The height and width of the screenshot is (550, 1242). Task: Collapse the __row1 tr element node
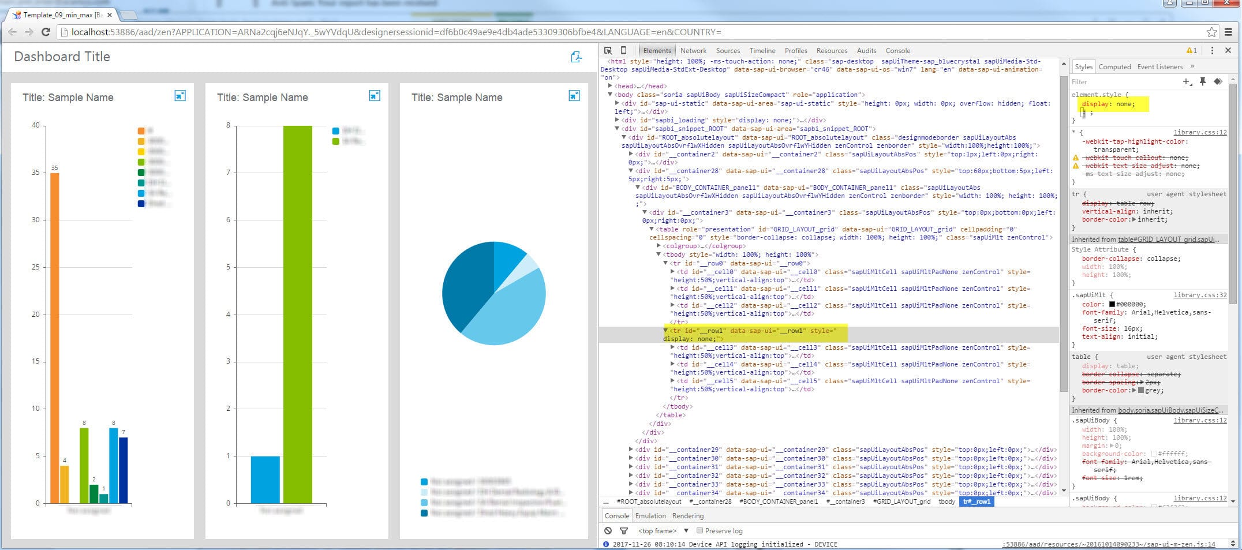pyautogui.click(x=665, y=331)
